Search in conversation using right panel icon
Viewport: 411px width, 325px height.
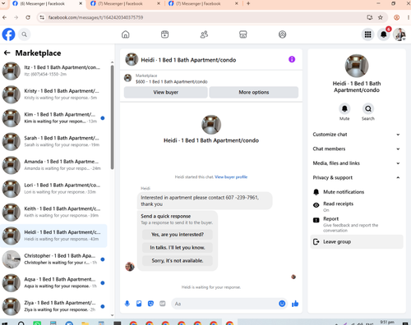[x=368, y=109]
